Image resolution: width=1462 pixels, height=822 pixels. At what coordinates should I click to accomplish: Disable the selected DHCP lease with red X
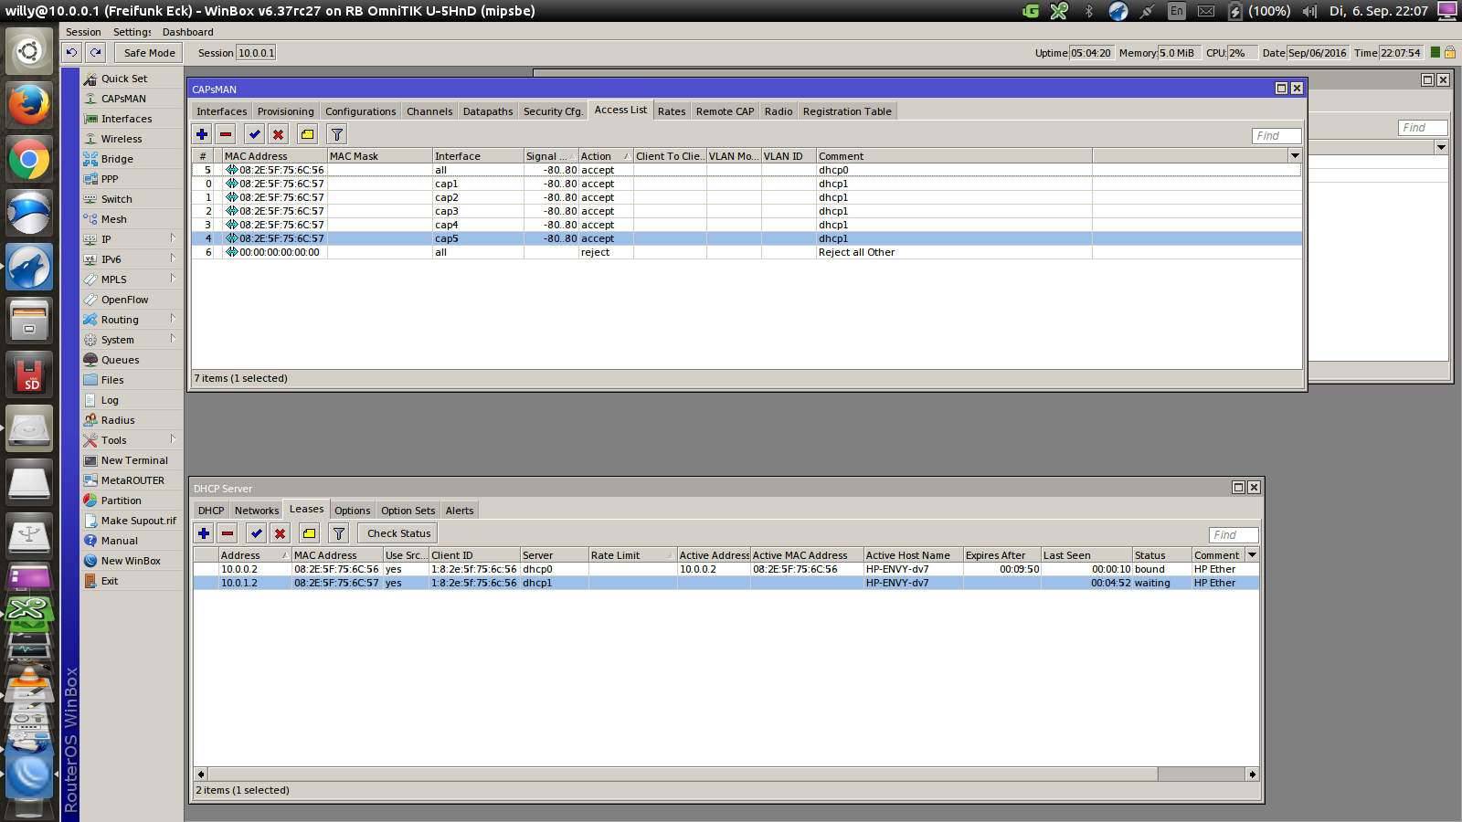coord(281,533)
